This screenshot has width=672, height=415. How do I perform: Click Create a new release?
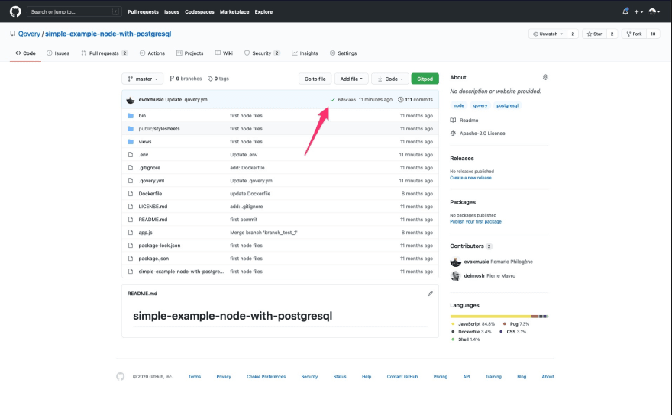click(x=470, y=178)
